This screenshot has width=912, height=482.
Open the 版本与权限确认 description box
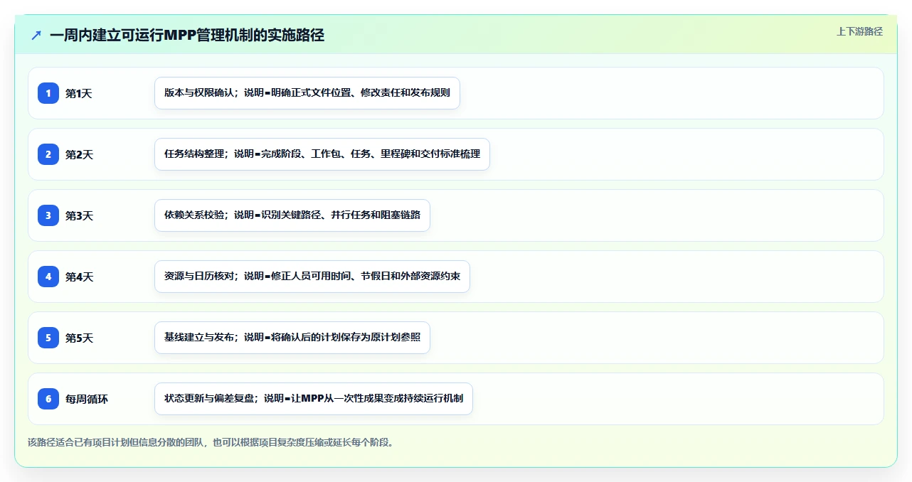pos(307,93)
